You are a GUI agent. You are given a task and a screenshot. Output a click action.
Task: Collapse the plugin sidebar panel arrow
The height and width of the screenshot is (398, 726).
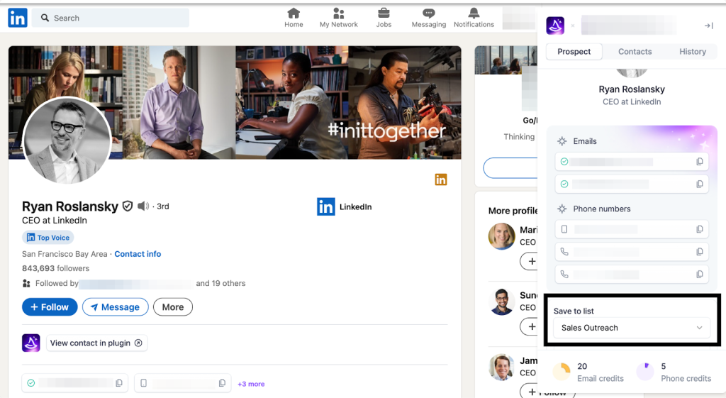708,26
